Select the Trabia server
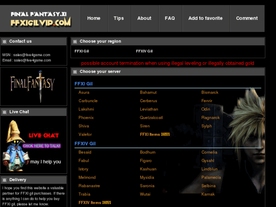This screenshot has width=276, height=207. [85, 194]
